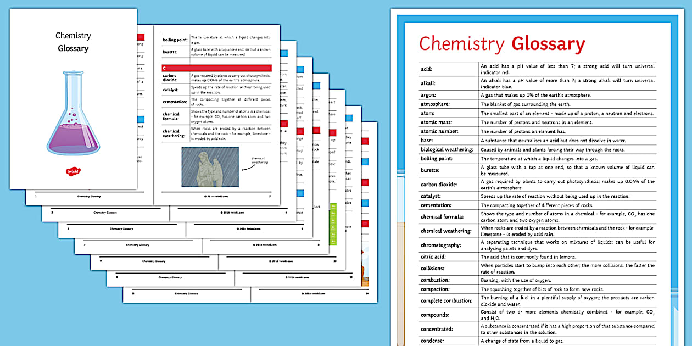
Task: Select the 'compounds:' definition entry
Action: click(x=436, y=315)
